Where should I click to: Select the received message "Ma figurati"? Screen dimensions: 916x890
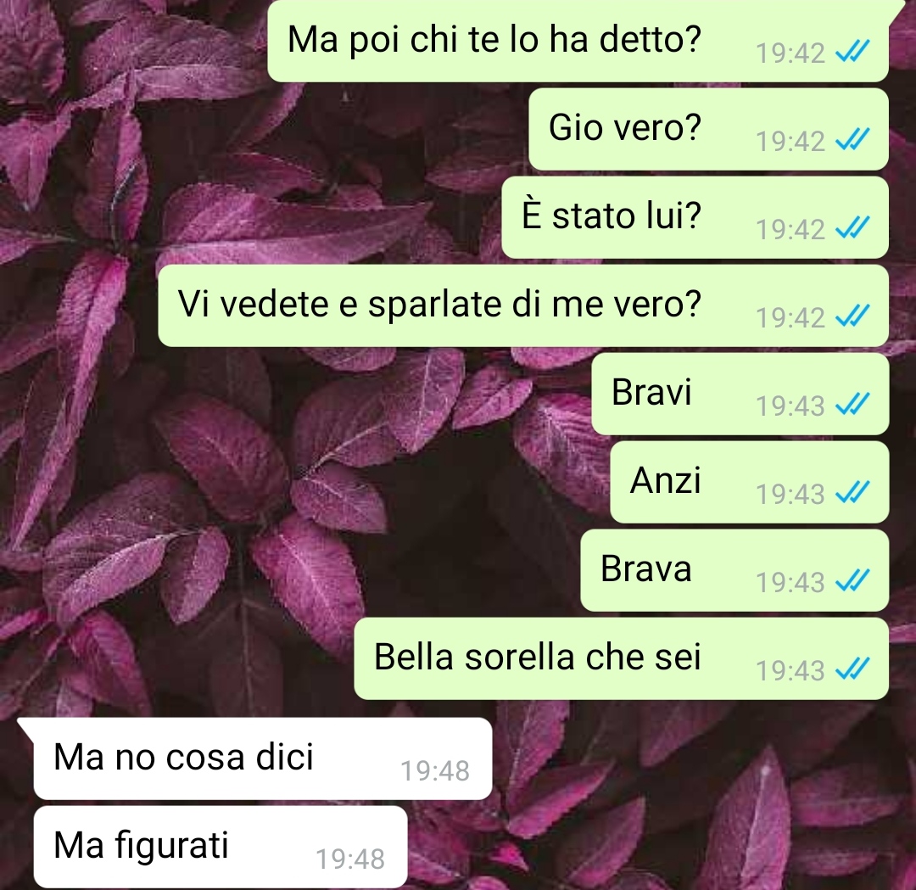coord(221,847)
